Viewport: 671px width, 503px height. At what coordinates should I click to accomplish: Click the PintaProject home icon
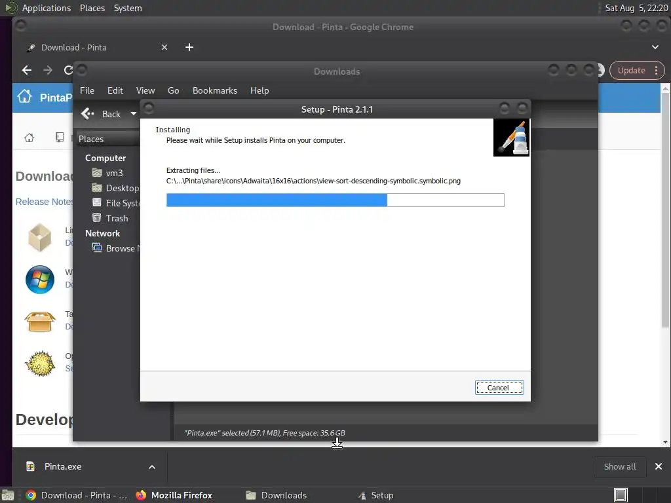point(24,97)
